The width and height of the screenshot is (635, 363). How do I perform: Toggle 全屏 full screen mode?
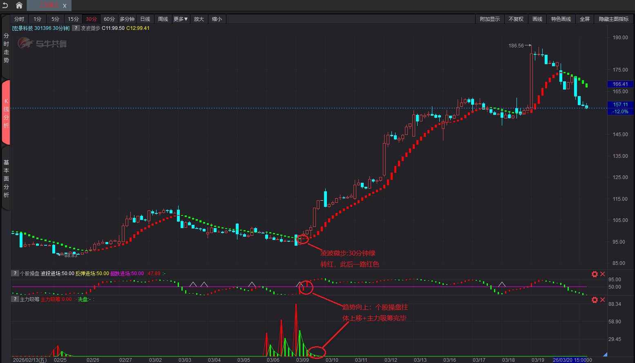tap(585, 19)
